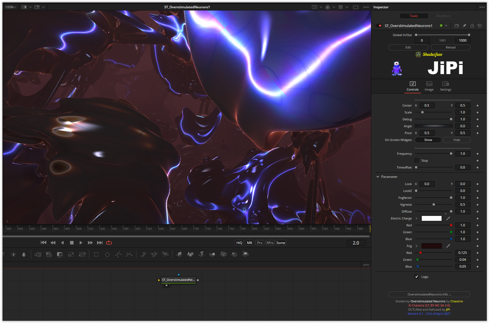
Task: Add a Renderer 3D node
Action: (245, 254)
